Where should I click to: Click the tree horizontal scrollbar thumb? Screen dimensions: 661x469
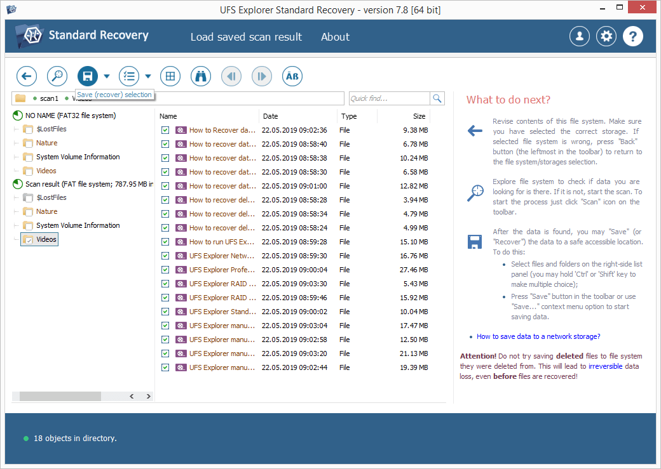tap(60, 396)
